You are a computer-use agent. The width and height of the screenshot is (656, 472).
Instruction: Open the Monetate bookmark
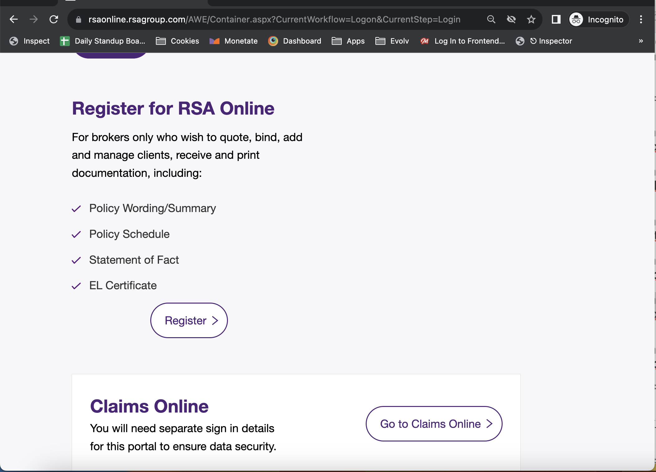pos(234,41)
